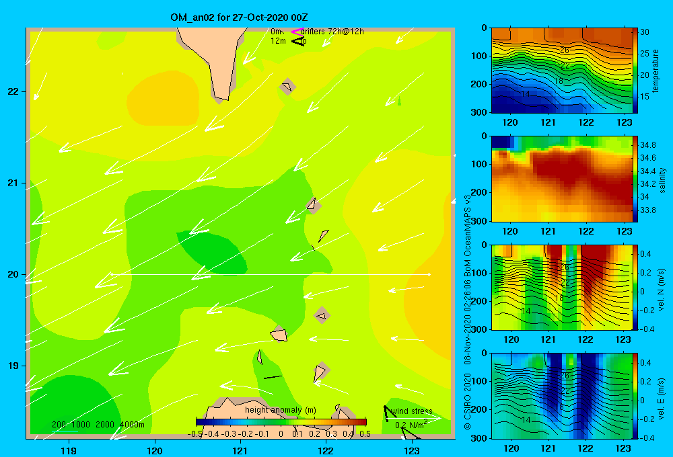Click the orange high patch near 22N 120.3E
Viewport: 673px width, 457px height.
pos(163,97)
